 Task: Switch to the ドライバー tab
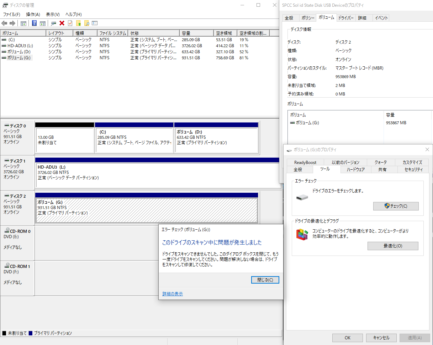346,18
